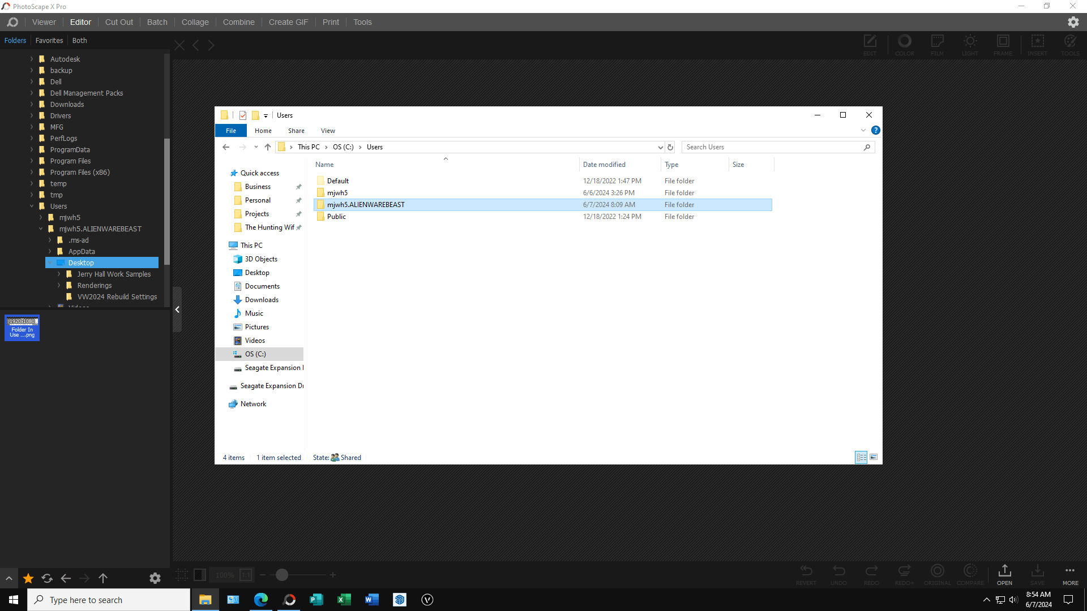Open the Collage tab
Image resolution: width=1087 pixels, height=611 pixels.
(195, 22)
